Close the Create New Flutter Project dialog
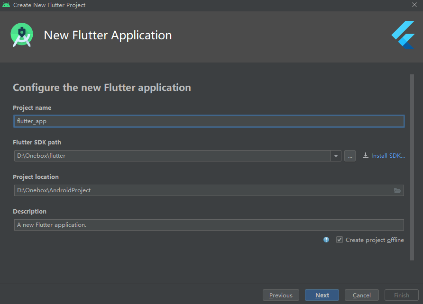The image size is (423, 304). tap(415, 5)
